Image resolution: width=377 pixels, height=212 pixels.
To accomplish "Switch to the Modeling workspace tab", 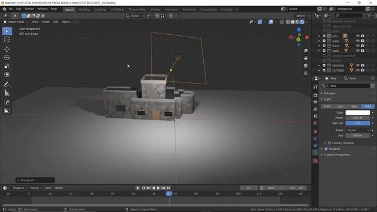I will coord(84,9).
